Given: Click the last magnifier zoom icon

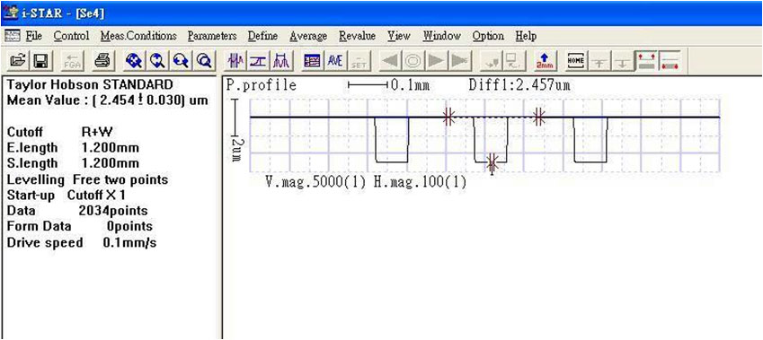Looking at the screenshot, I should pos(203,61).
